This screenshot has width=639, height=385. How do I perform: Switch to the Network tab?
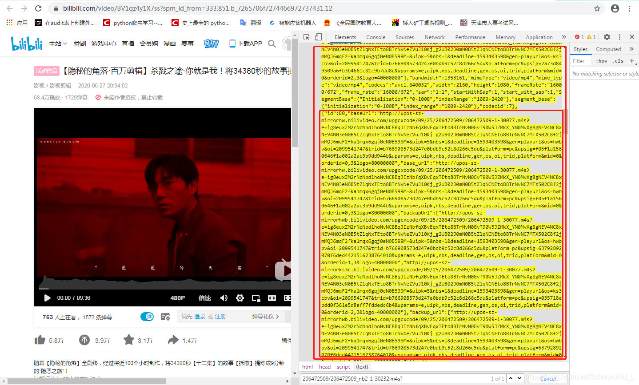click(435, 37)
